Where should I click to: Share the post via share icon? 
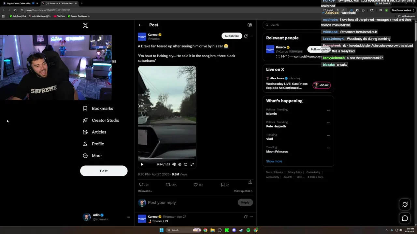tap(250, 182)
